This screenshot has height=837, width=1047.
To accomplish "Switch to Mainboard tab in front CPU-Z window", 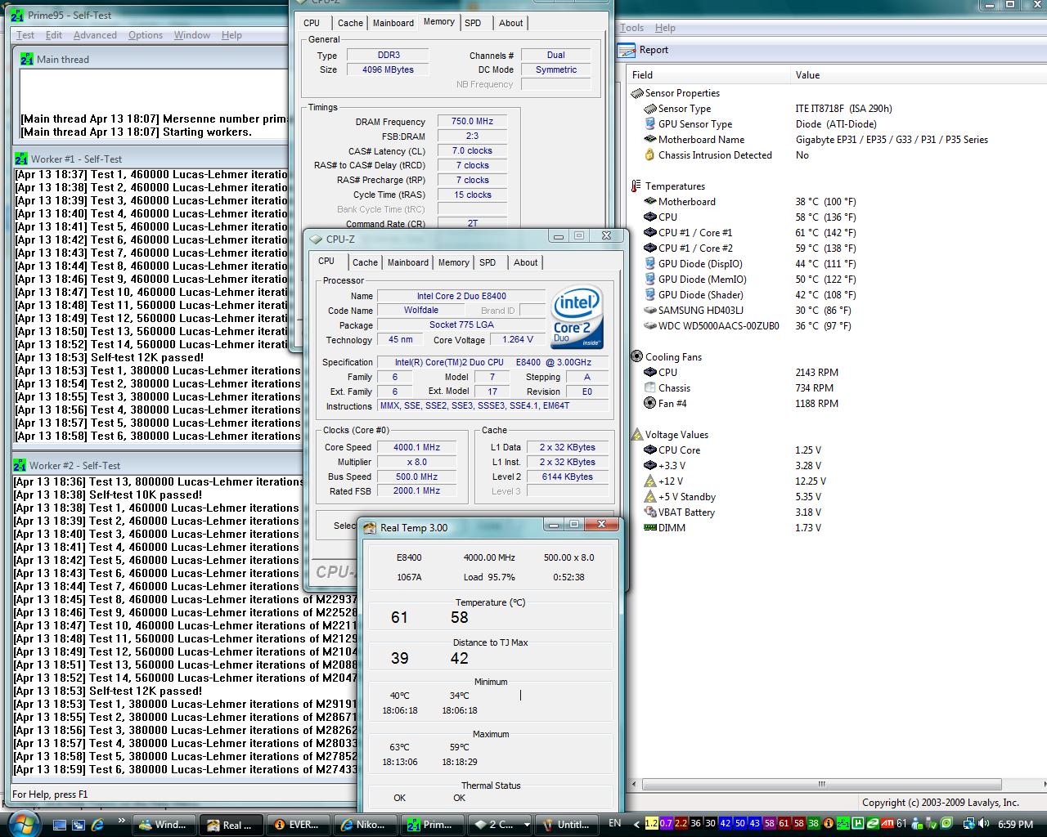I will 408,262.
